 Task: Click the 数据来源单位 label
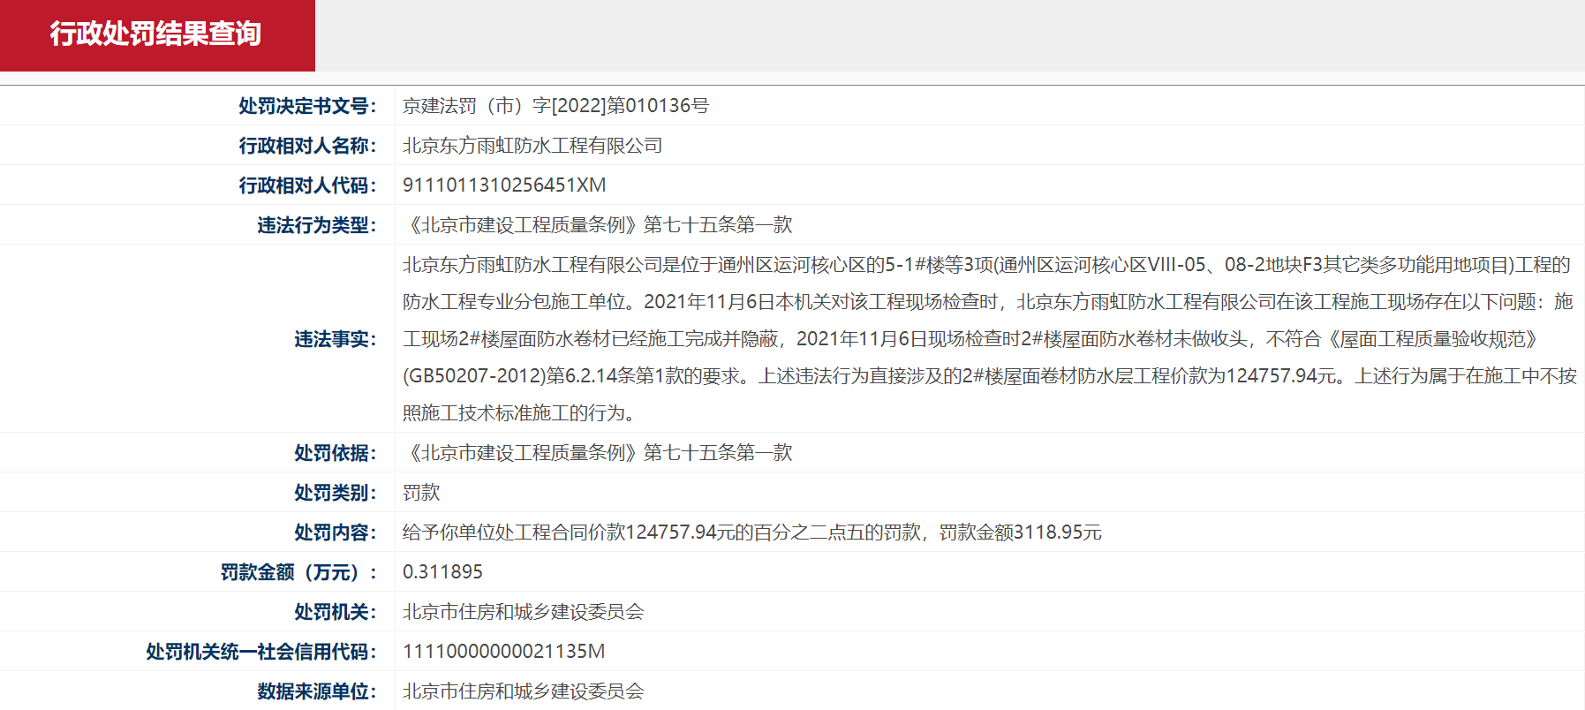(317, 691)
